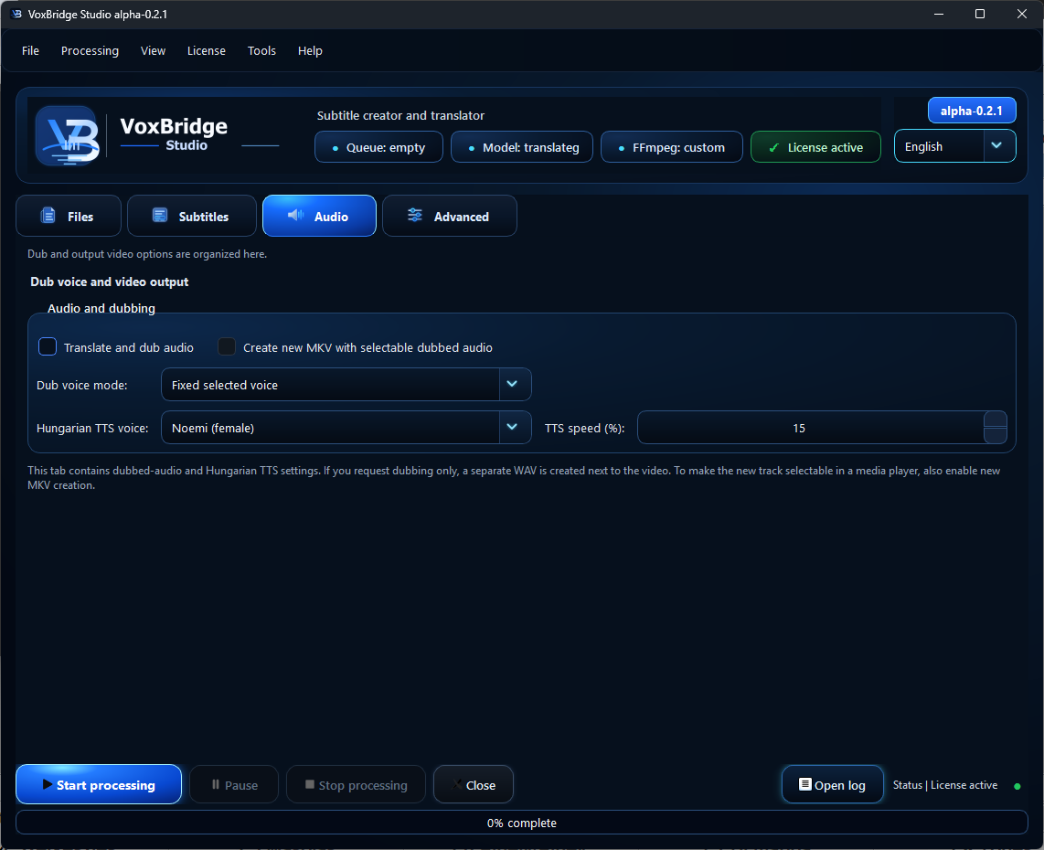Maximize the VoxBridge Studio window
The width and height of the screenshot is (1044, 850).
point(980,14)
